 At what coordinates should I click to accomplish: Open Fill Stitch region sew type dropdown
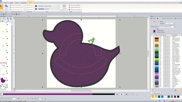click(x=49, y=9)
